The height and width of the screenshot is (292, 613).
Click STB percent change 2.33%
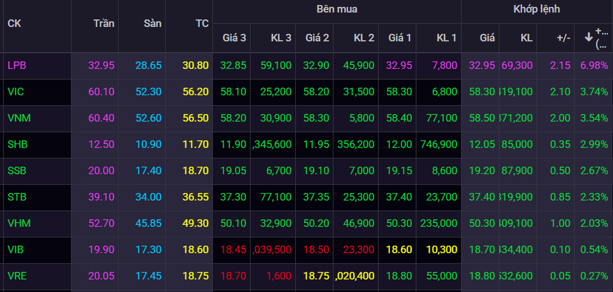point(594,197)
